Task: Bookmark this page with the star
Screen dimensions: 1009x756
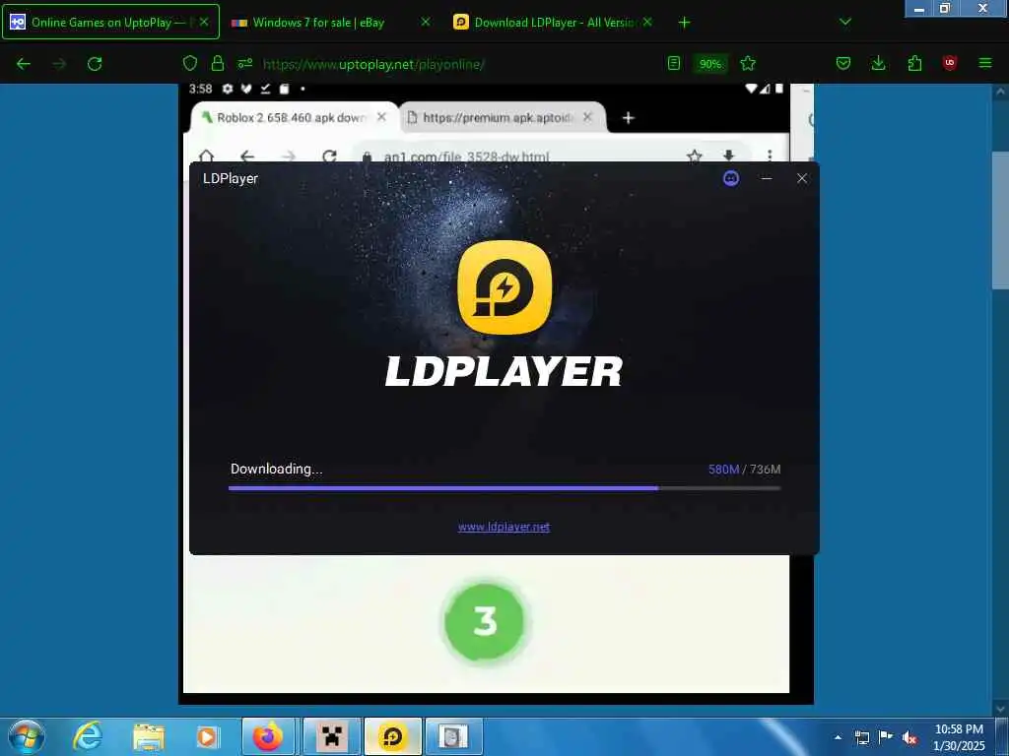Action: pyautogui.click(x=748, y=63)
